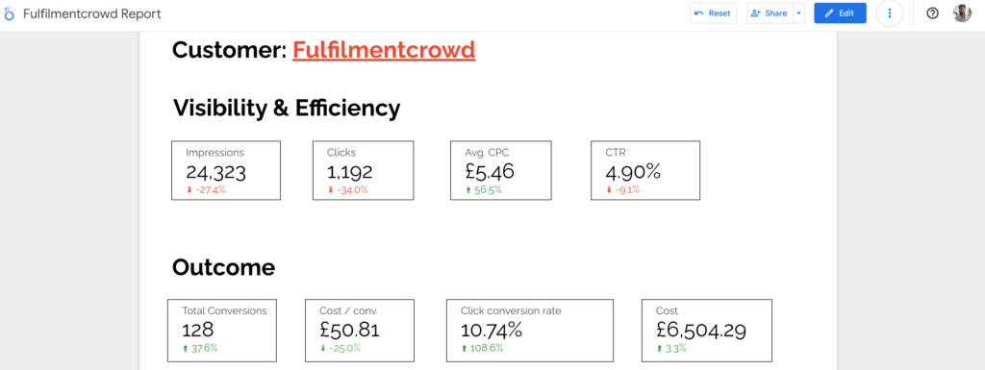Select the CTR scorecard

[645, 170]
